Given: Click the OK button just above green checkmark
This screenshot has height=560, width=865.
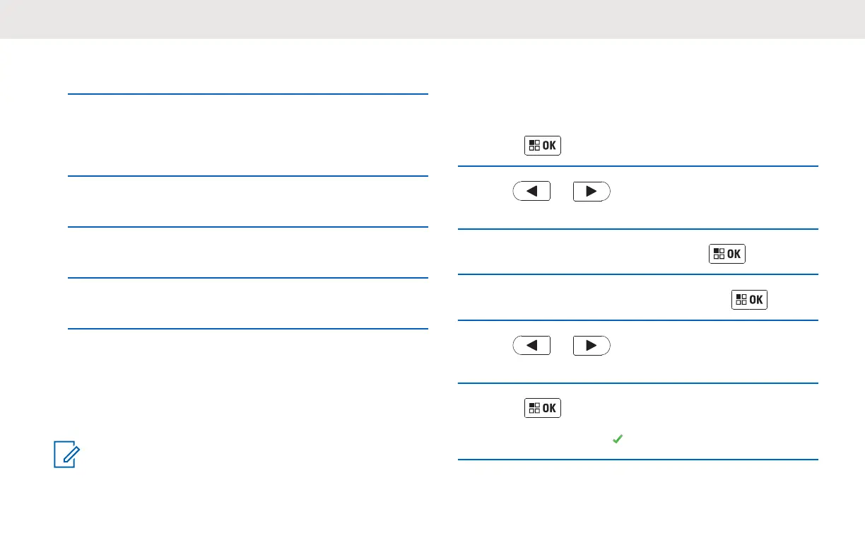Looking at the screenshot, I should pyautogui.click(x=543, y=408).
